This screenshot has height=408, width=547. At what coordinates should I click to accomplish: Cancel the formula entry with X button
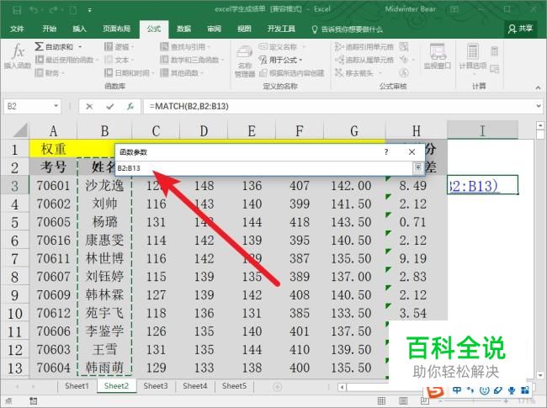(89, 106)
